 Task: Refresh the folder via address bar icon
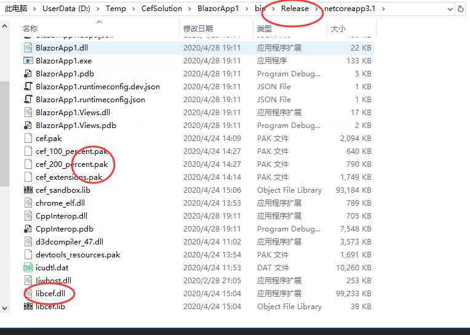pyautogui.click(x=461, y=9)
